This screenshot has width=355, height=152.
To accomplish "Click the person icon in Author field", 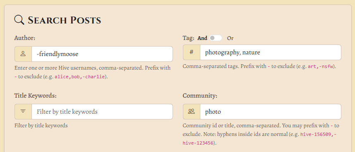I will [x=23, y=54].
